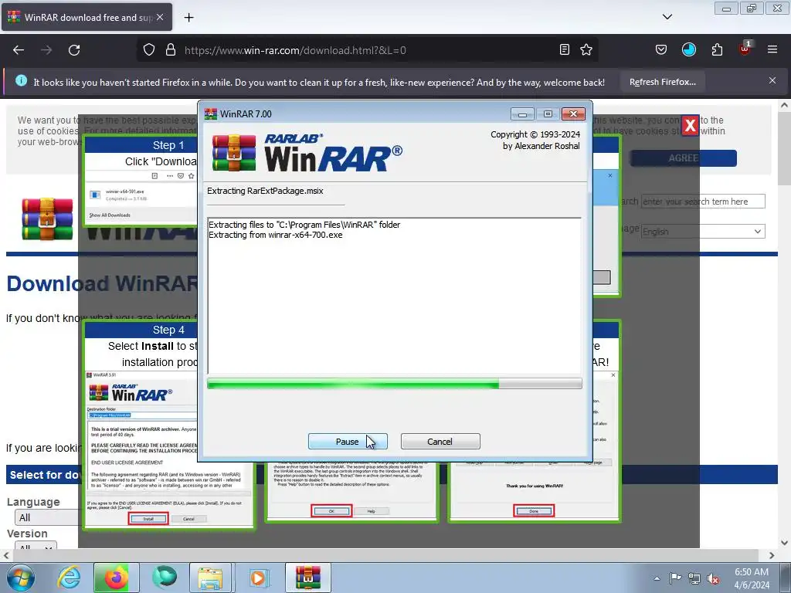Open the media player taskbar icon
Screen dimensions: 791x593
pos(258,578)
